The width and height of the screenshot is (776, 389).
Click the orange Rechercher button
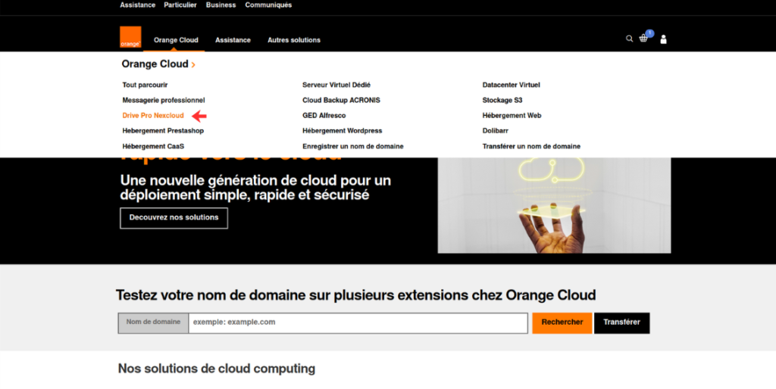pos(562,322)
